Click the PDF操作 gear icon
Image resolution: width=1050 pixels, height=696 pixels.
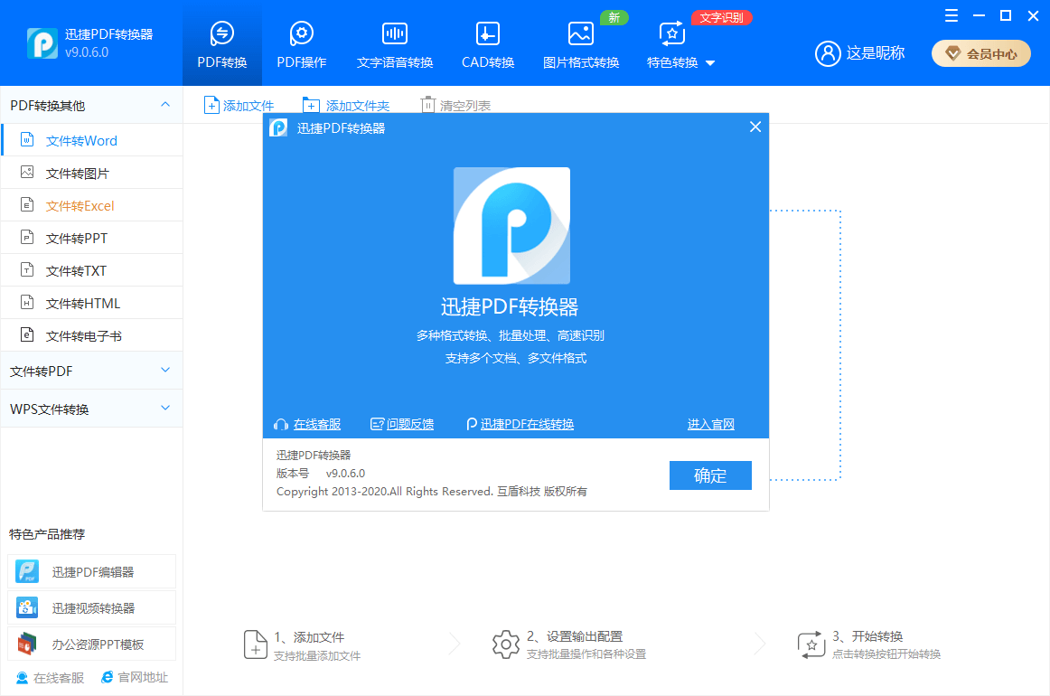pyautogui.click(x=301, y=33)
